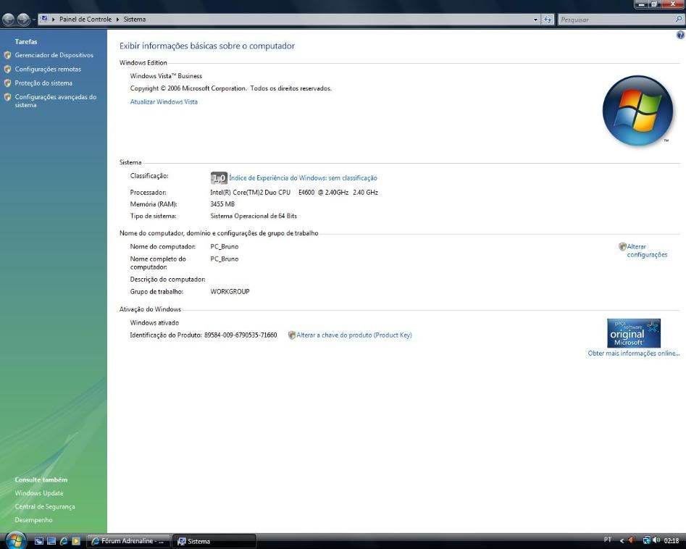The image size is (686, 549).
Task: Click the PT language indicator
Action: [607, 540]
